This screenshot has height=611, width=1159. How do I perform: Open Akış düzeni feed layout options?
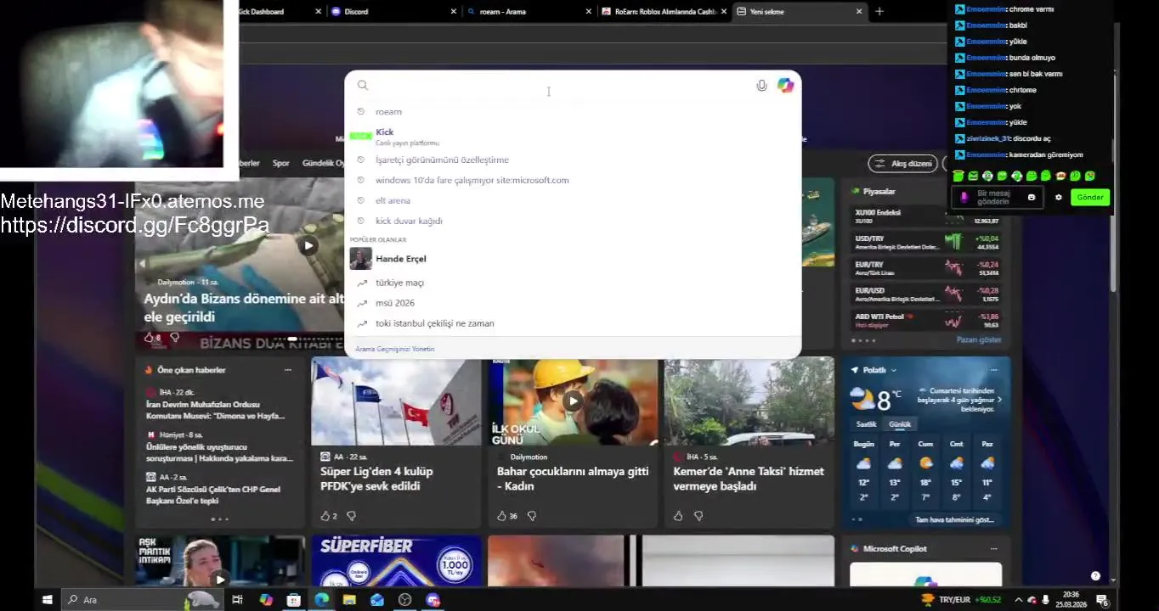902,163
